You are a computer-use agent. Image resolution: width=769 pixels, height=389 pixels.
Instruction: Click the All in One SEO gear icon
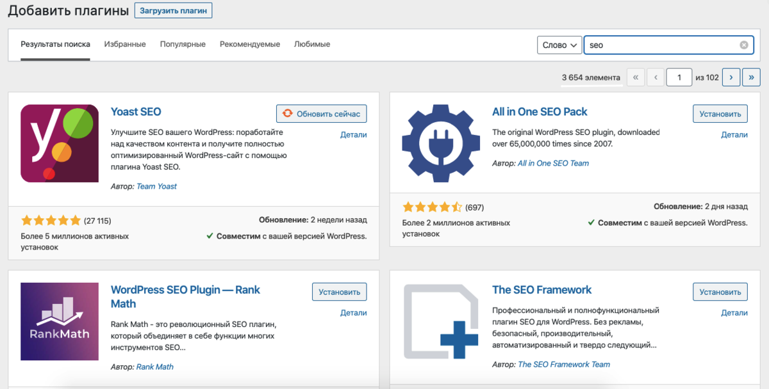440,143
